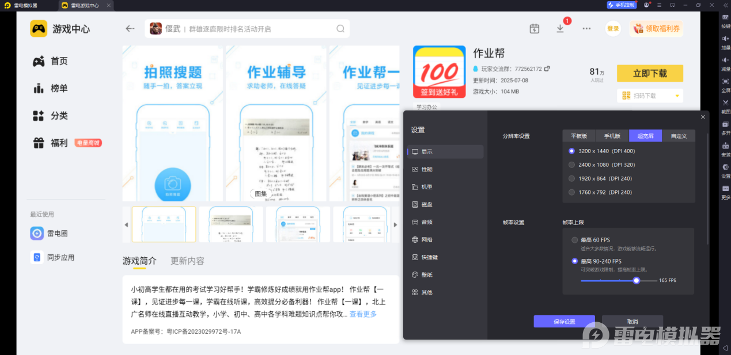Click the 立即下载 button

[649, 74]
